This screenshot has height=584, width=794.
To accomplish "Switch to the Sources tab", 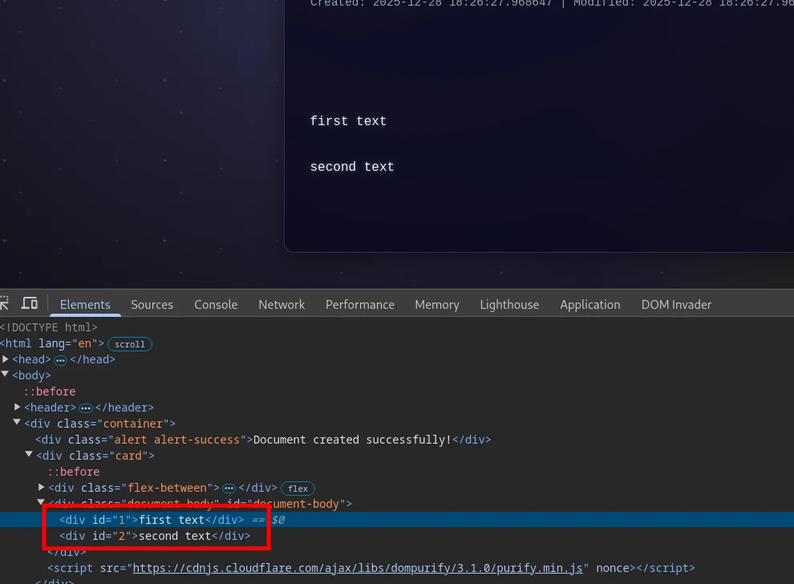I will point(152,305).
